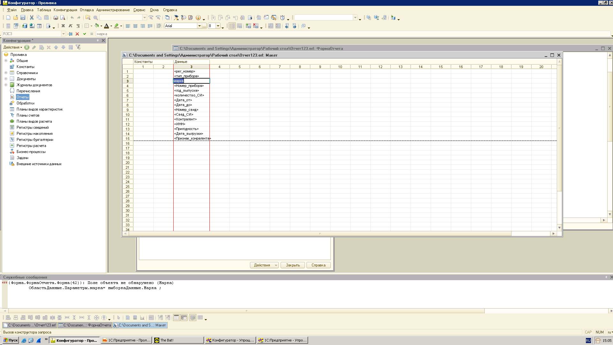Screen dimensions: 613x345
Task: Open the search text combo box dropdown
Action: [145, 18]
